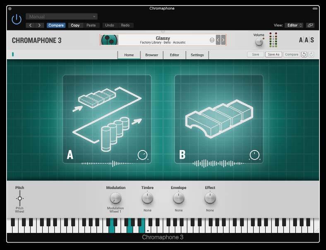Screen dimensions: 326x250
Task: Open the Manual preset dropdown
Action: point(62,17)
